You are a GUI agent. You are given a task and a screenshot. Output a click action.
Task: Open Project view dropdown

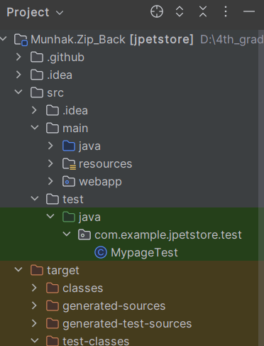click(x=35, y=12)
